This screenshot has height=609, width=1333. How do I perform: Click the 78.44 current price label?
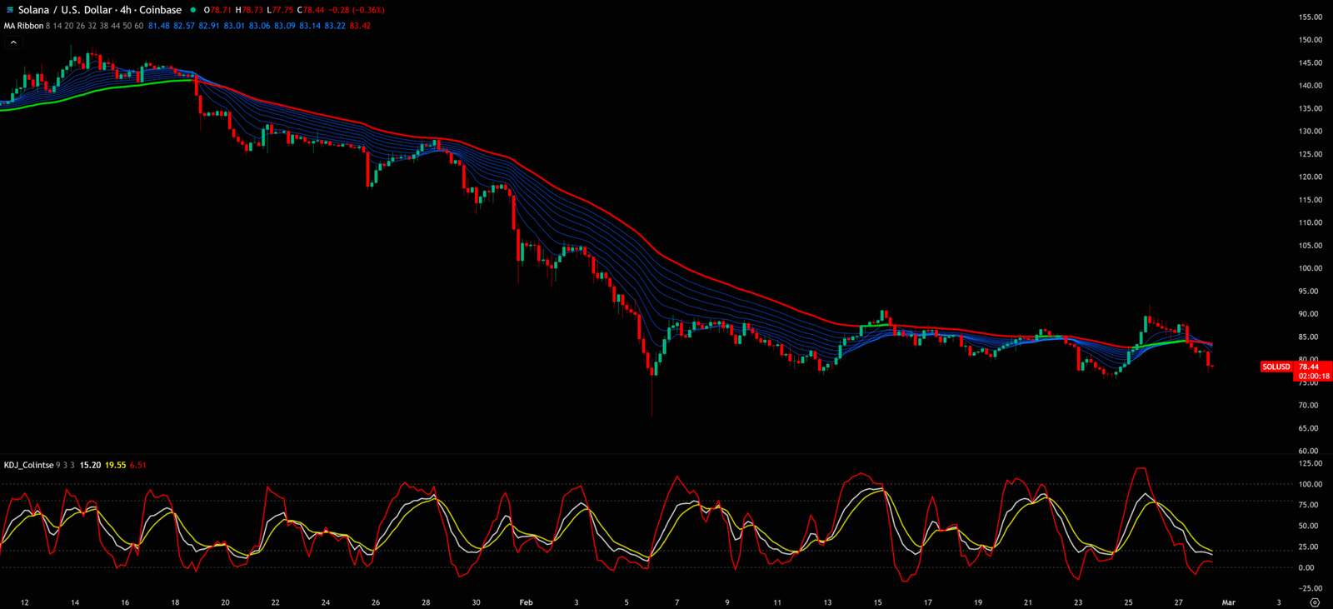1309,367
